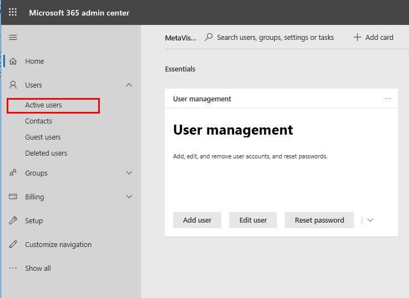The height and width of the screenshot is (298, 409).
Task: Click the Billing card icon
Action: (x=13, y=197)
